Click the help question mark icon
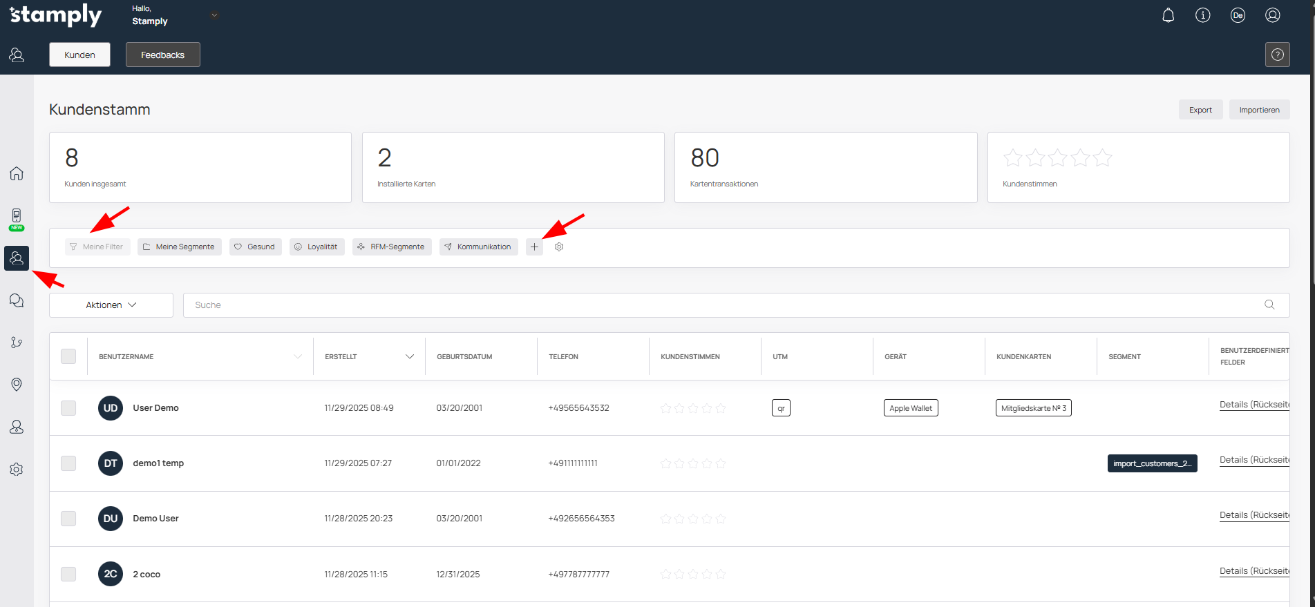Viewport: 1315px width, 607px height. 1277,55
